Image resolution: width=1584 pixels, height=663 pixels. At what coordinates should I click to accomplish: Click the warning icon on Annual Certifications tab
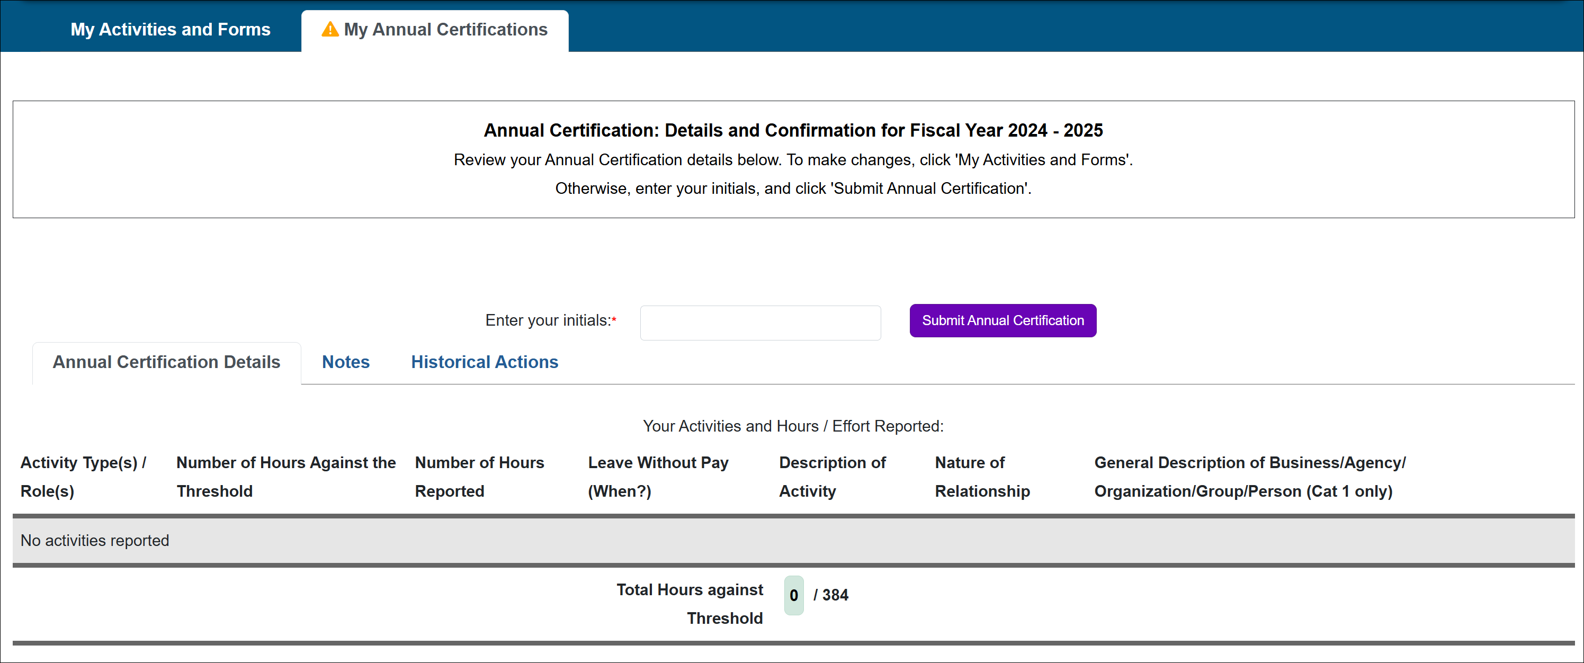(x=329, y=30)
